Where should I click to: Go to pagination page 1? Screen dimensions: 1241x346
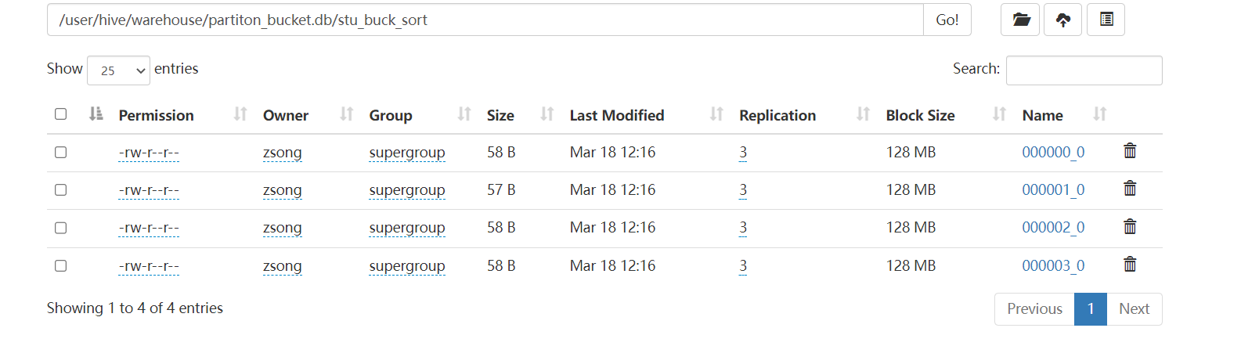pos(1091,308)
